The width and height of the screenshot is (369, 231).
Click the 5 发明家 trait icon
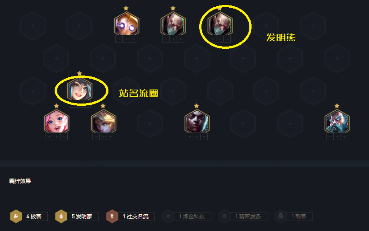pos(61,216)
